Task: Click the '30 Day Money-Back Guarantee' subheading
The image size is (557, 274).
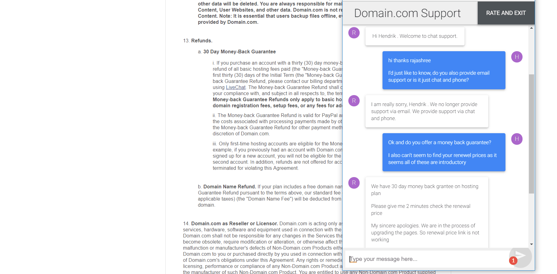Action: [x=239, y=52]
